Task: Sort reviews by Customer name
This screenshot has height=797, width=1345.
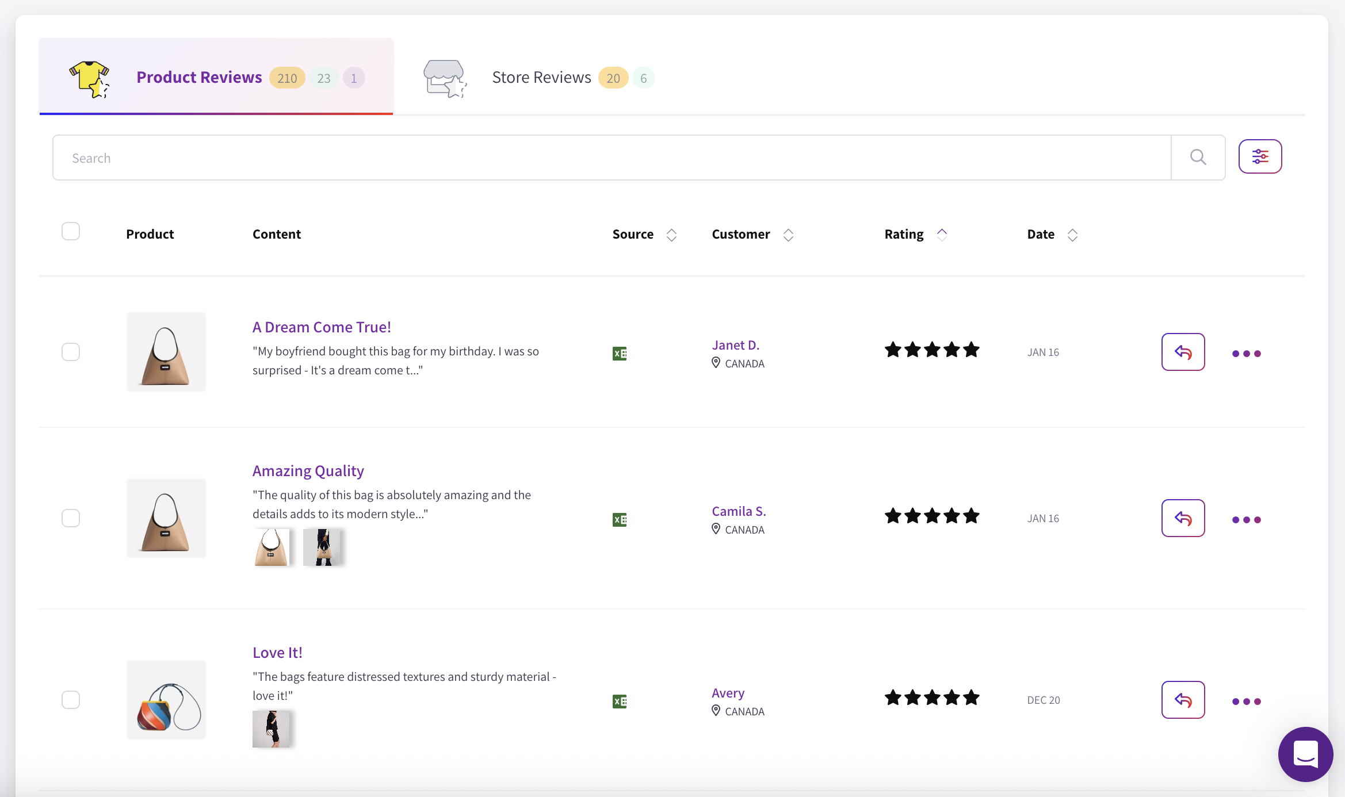Action: (788, 234)
